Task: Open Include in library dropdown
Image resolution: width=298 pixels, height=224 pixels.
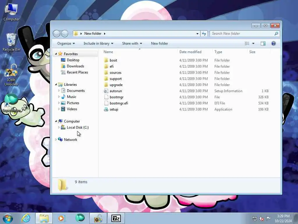Action: pyautogui.click(x=98, y=43)
